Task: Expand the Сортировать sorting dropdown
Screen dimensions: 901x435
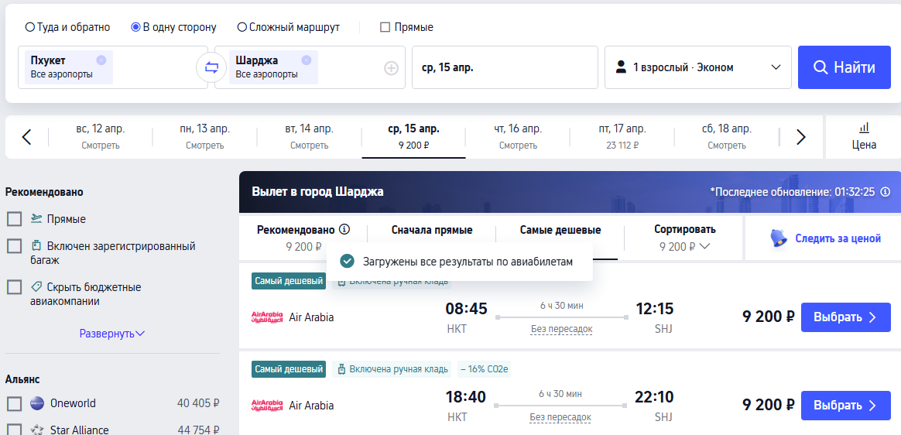Action: tap(684, 238)
